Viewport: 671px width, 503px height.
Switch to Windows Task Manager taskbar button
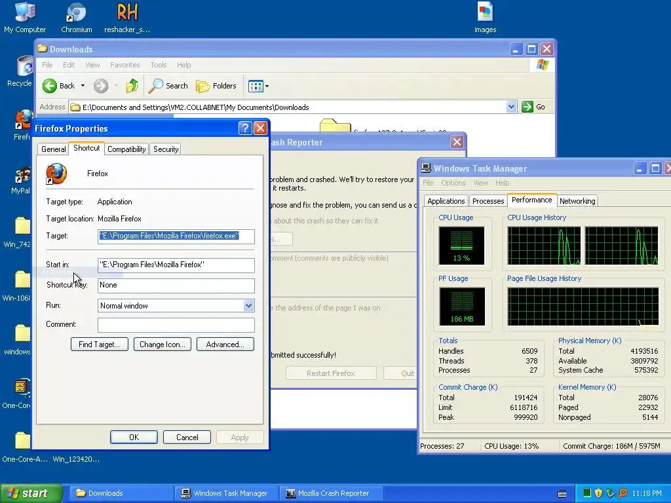pyautogui.click(x=227, y=493)
